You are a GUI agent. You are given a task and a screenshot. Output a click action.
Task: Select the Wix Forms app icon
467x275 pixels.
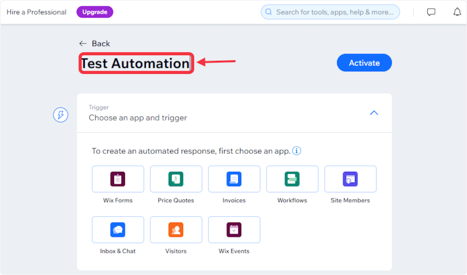118,179
